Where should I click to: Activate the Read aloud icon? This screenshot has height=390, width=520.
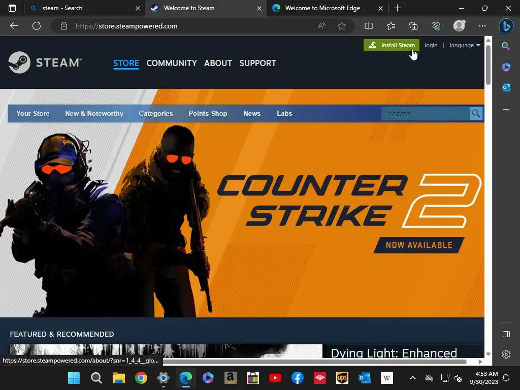(321, 26)
